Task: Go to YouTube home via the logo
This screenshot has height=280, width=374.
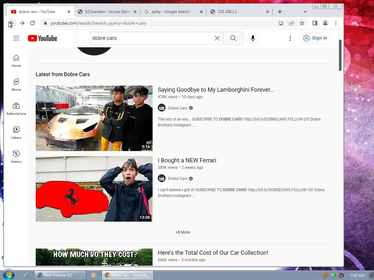Action: click(x=43, y=38)
